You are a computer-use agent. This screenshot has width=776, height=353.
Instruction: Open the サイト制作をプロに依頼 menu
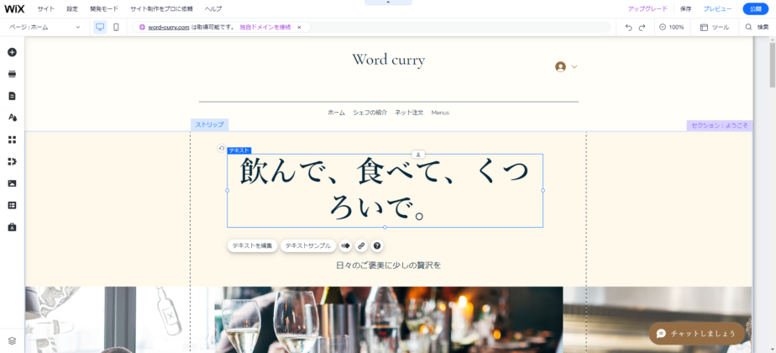point(161,9)
